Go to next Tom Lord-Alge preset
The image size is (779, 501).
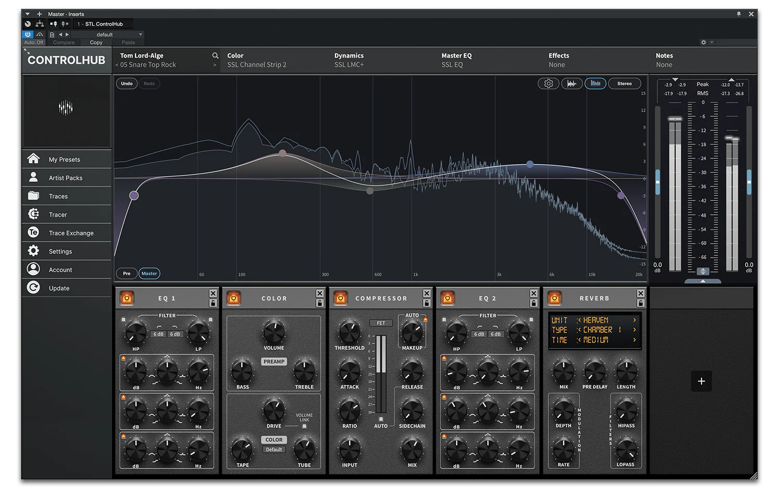[x=214, y=65]
